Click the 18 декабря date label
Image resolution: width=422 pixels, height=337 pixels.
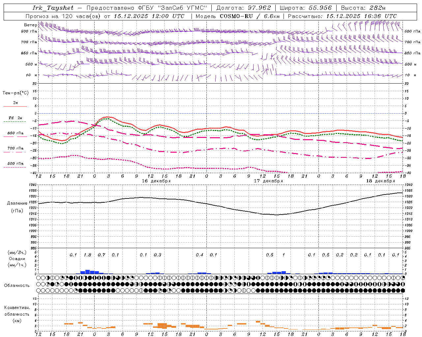pos(380,181)
